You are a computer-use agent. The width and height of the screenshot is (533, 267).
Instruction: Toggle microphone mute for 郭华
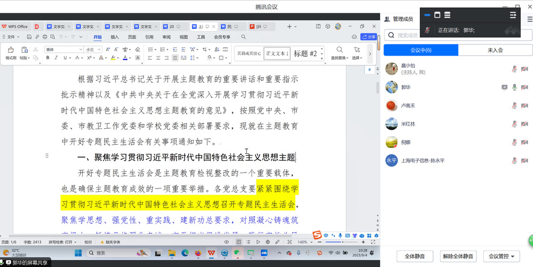[514, 87]
